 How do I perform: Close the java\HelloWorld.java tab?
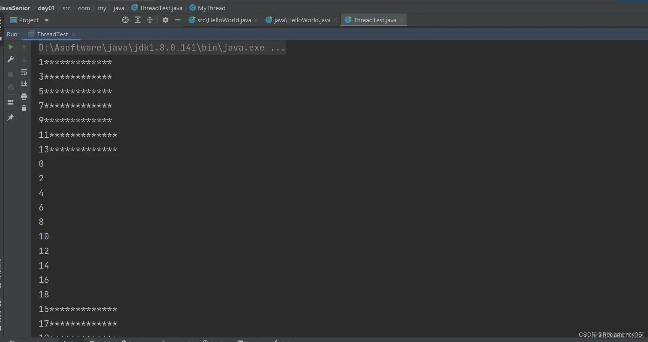click(335, 20)
